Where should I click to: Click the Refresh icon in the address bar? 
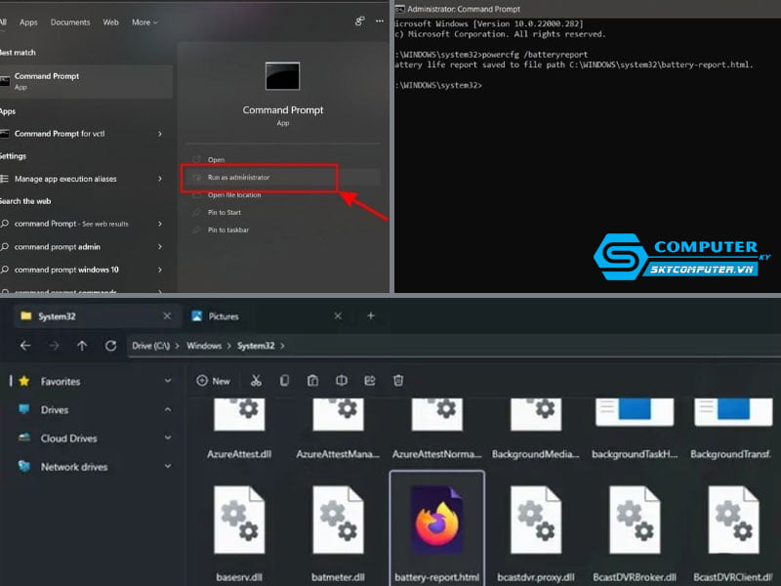click(110, 345)
